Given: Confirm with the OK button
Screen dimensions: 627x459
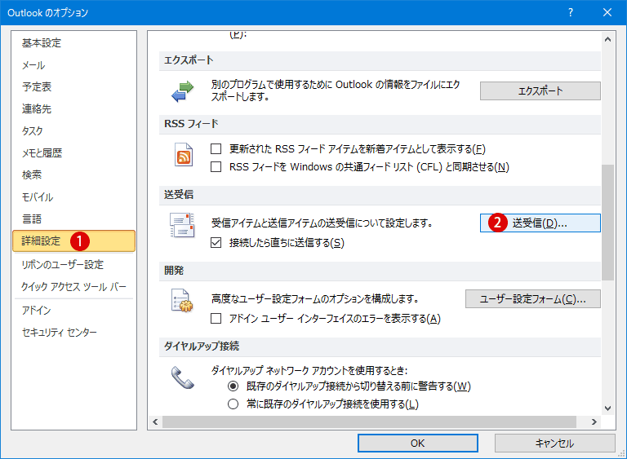Looking at the screenshot, I should click(x=418, y=444).
